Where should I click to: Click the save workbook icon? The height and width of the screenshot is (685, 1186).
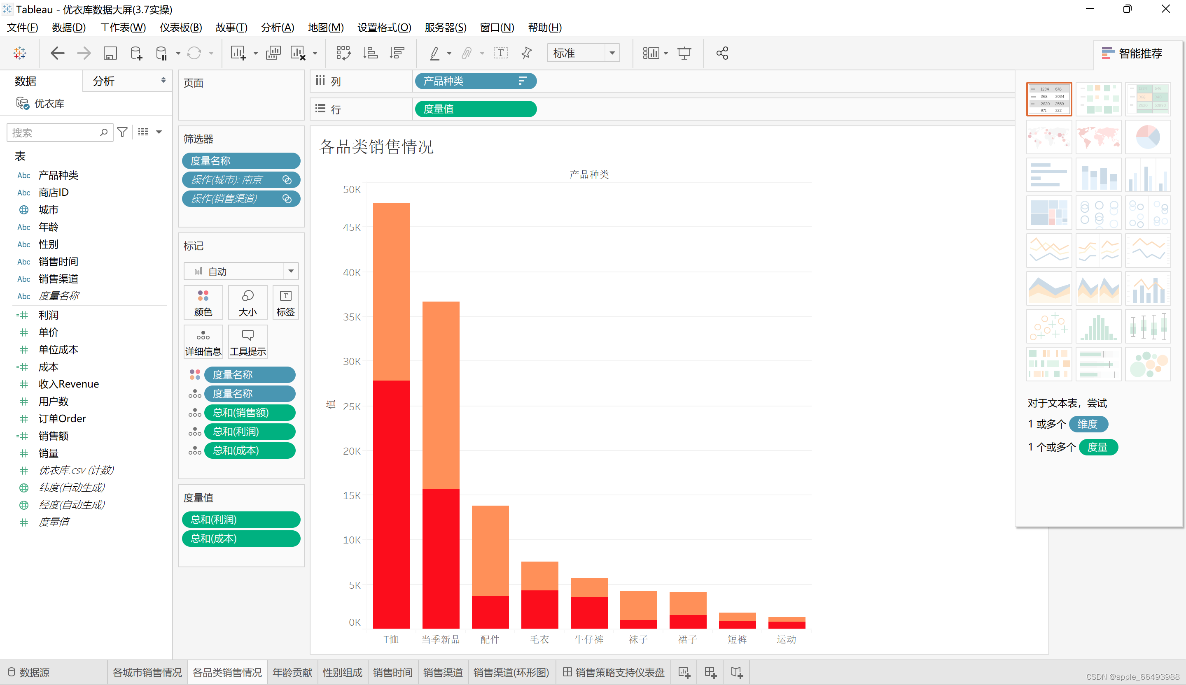[110, 53]
